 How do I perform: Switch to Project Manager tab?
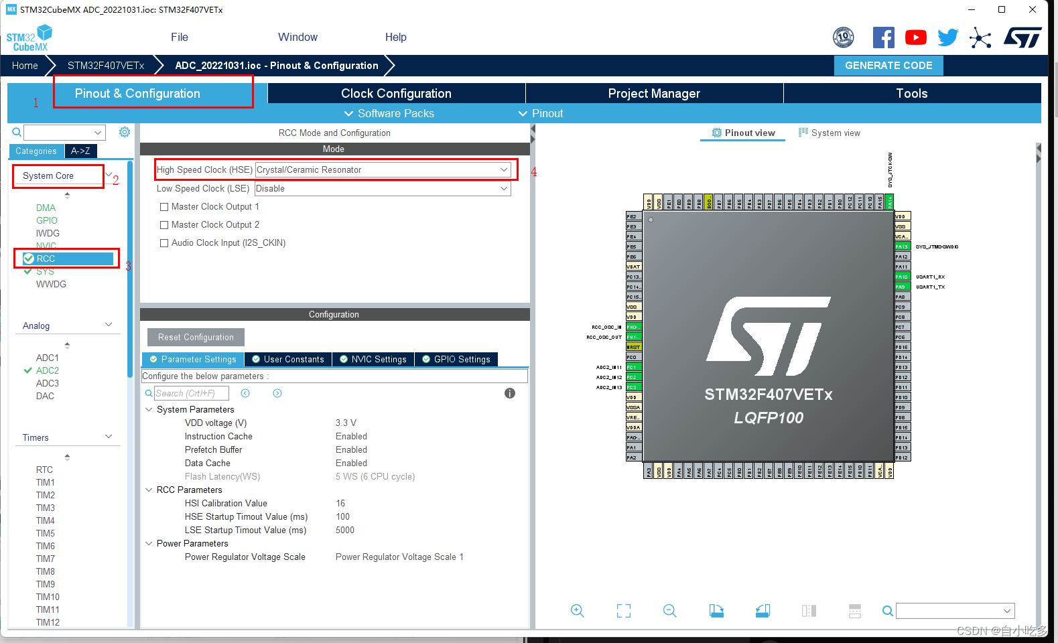654,93
